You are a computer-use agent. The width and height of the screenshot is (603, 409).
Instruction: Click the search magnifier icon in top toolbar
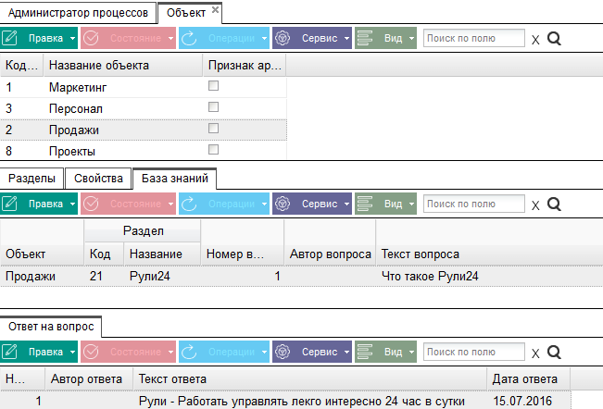click(x=555, y=39)
